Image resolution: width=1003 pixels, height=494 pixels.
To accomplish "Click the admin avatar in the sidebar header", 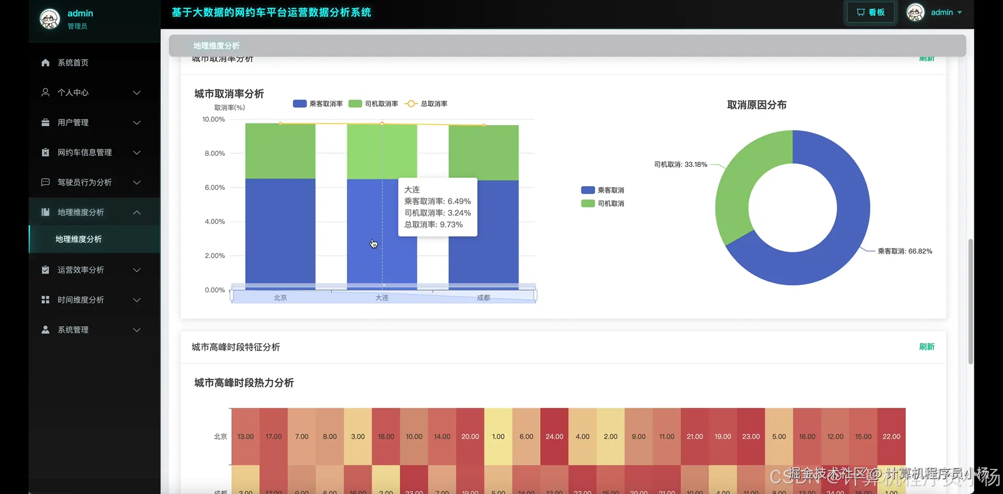I will [x=50, y=19].
